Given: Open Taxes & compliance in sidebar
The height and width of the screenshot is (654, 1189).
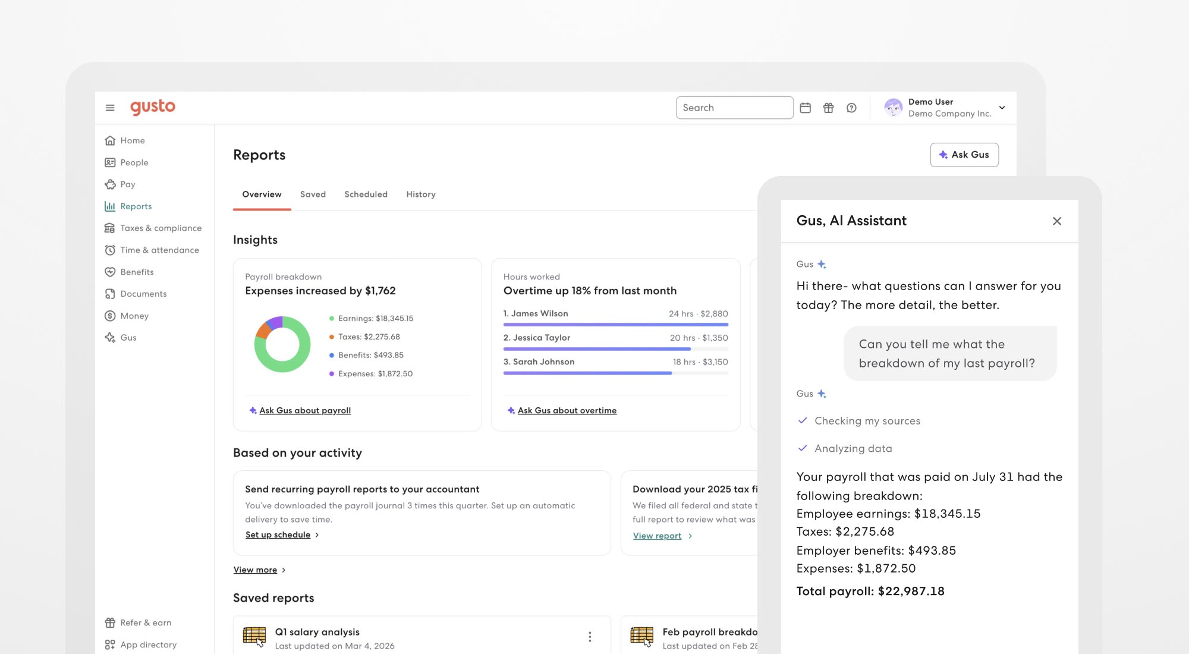Looking at the screenshot, I should click(x=161, y=228).
